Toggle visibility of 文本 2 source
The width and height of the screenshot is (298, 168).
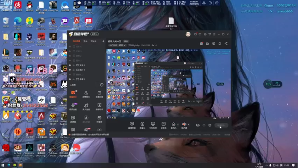pos(70,56)
